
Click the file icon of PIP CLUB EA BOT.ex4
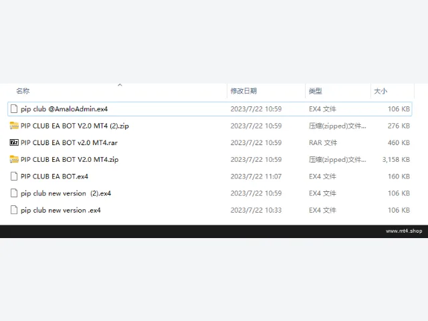[14, 177]
